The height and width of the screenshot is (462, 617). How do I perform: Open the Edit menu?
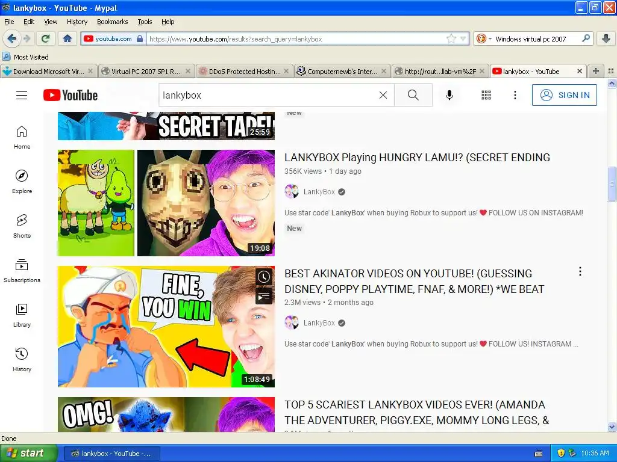29,22
